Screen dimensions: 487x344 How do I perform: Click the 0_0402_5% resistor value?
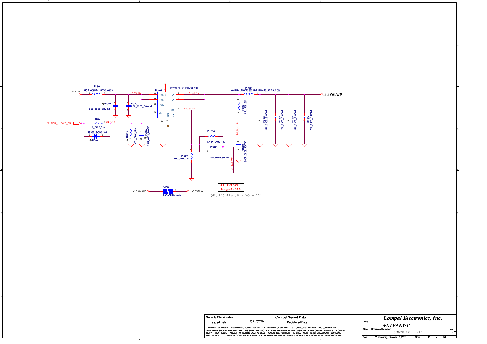98,127
